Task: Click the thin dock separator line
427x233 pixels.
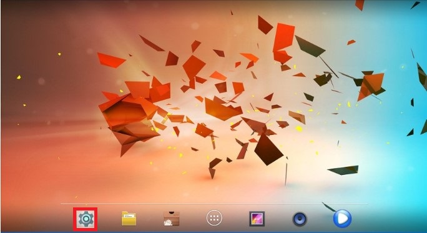Action: [x=214, y=204]
